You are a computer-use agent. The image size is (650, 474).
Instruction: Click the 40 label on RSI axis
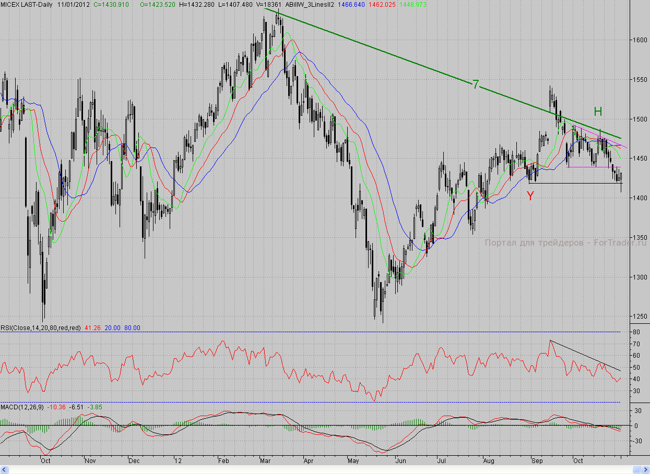click(x=636, y=379)
